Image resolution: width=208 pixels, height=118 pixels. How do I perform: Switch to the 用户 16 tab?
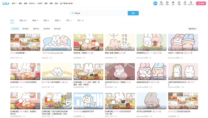click(81, 21)
